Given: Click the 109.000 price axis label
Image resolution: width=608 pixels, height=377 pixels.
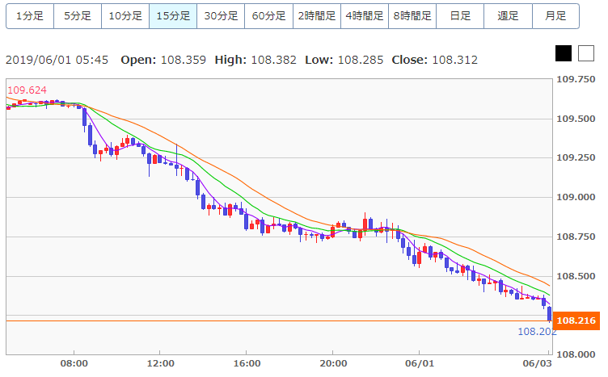Looking at the screenshot, I should pos(576,197).
